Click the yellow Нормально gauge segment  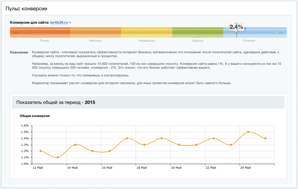147,33
